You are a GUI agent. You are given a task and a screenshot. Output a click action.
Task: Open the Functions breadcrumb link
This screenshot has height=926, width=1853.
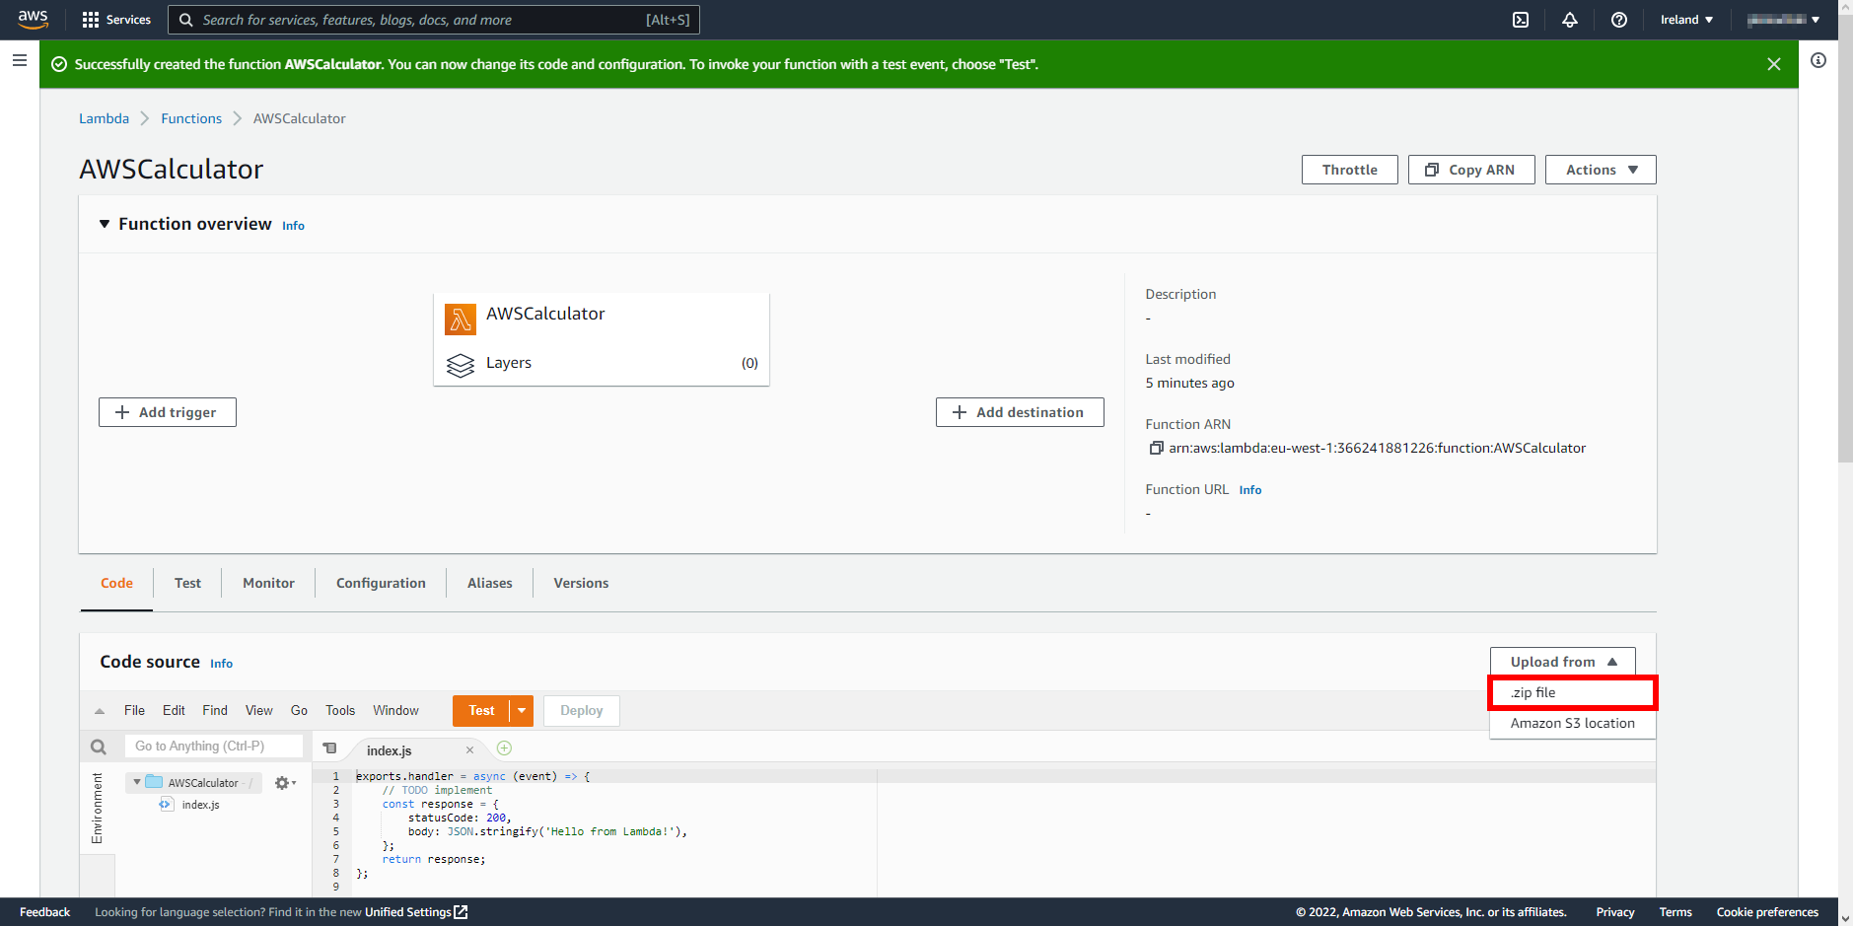coord(191,118)
